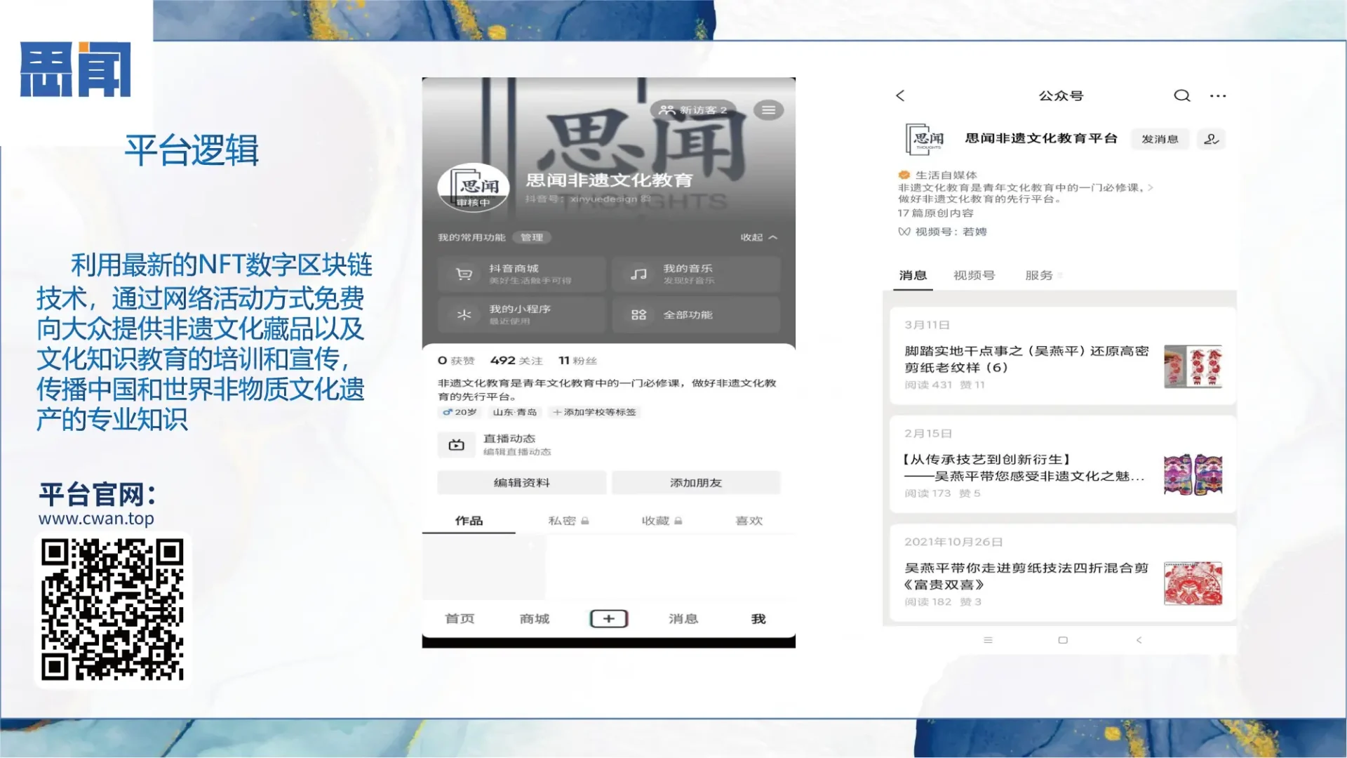Tap the 全部功能 grid icon

tap(638, 314)
